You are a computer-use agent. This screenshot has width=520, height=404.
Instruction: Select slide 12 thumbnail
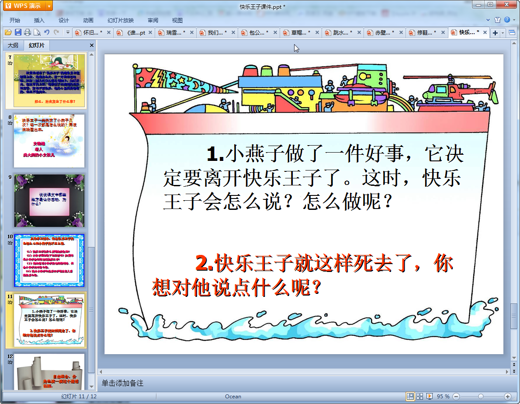[49, 372]
